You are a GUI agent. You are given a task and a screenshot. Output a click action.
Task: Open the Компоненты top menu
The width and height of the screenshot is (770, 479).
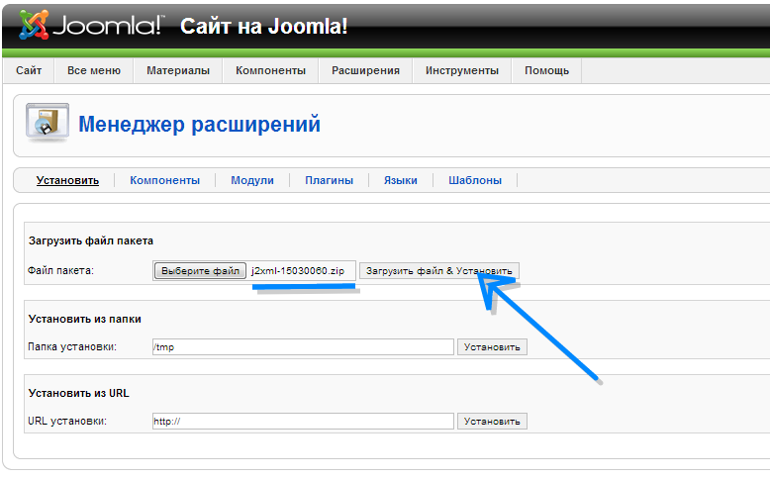(x=270, y=70)
